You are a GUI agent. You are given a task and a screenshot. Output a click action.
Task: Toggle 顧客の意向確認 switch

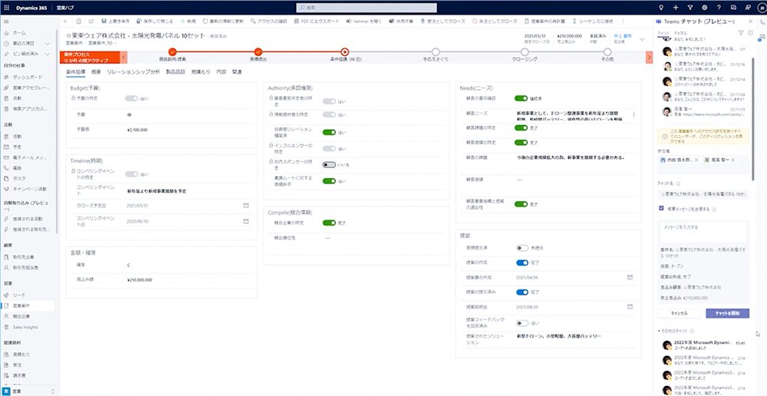(x=521, y=98)
